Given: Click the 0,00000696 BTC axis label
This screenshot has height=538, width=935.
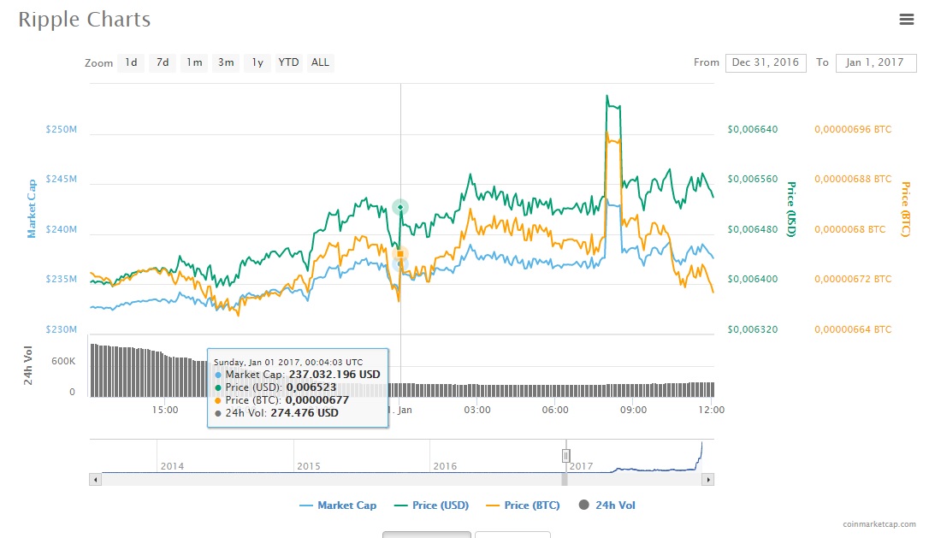Looking at the screenshot, I should (854, 129).
